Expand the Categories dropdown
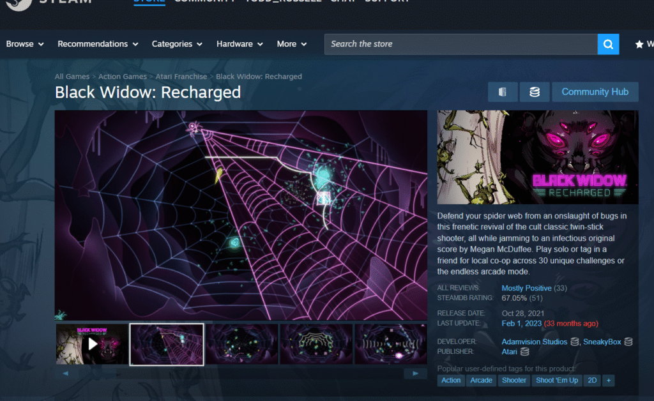 (x=177, y=44)
